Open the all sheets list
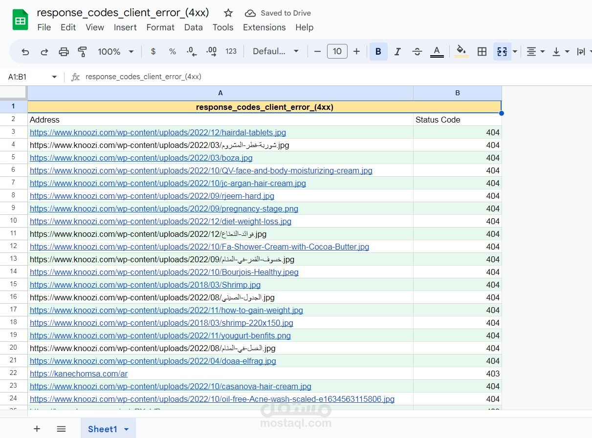 click(61, 429)
